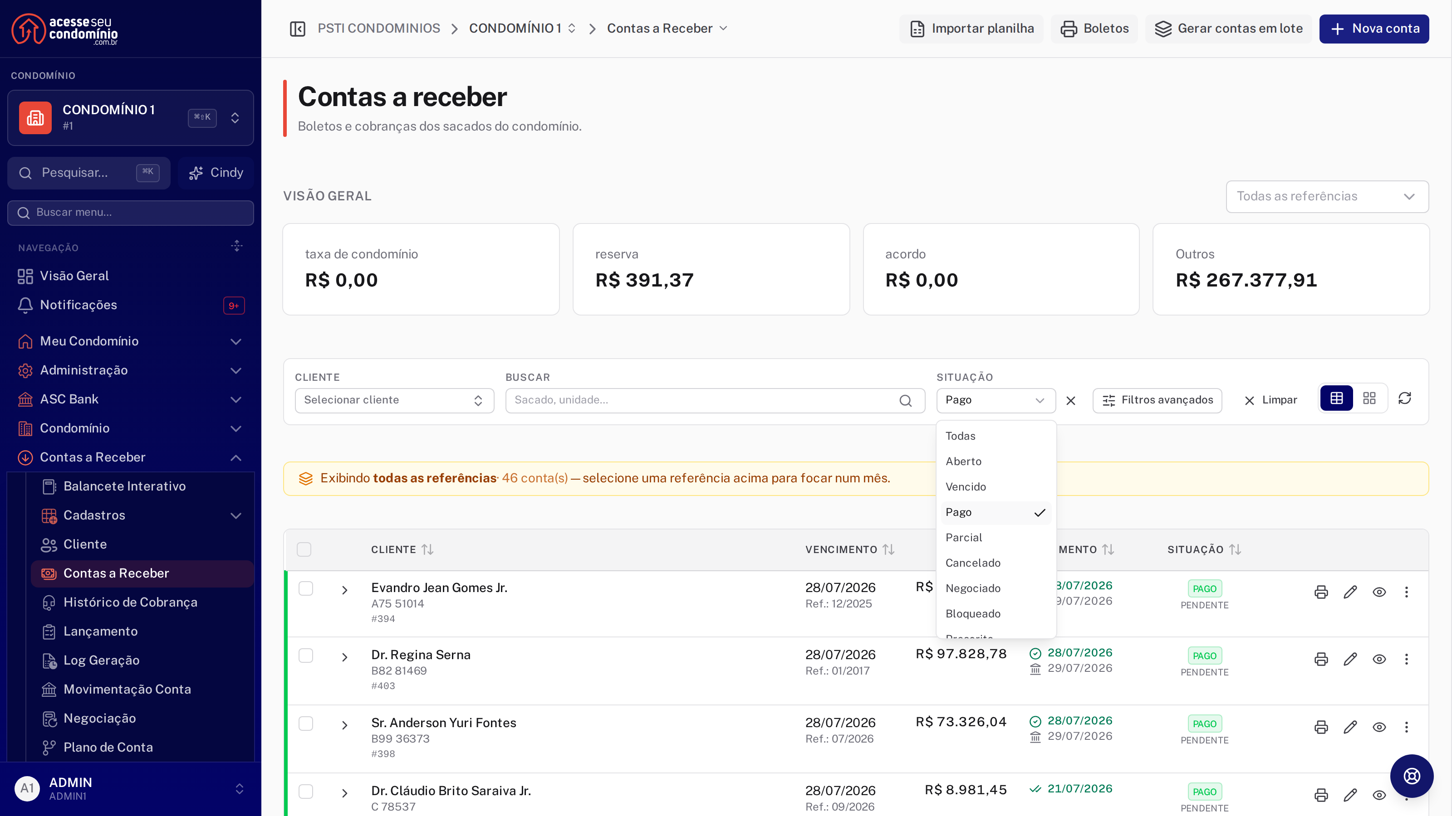View details eye for Dr. Regina Serna
This screenshot has width=1452, height=816.
pos(1379,659)
